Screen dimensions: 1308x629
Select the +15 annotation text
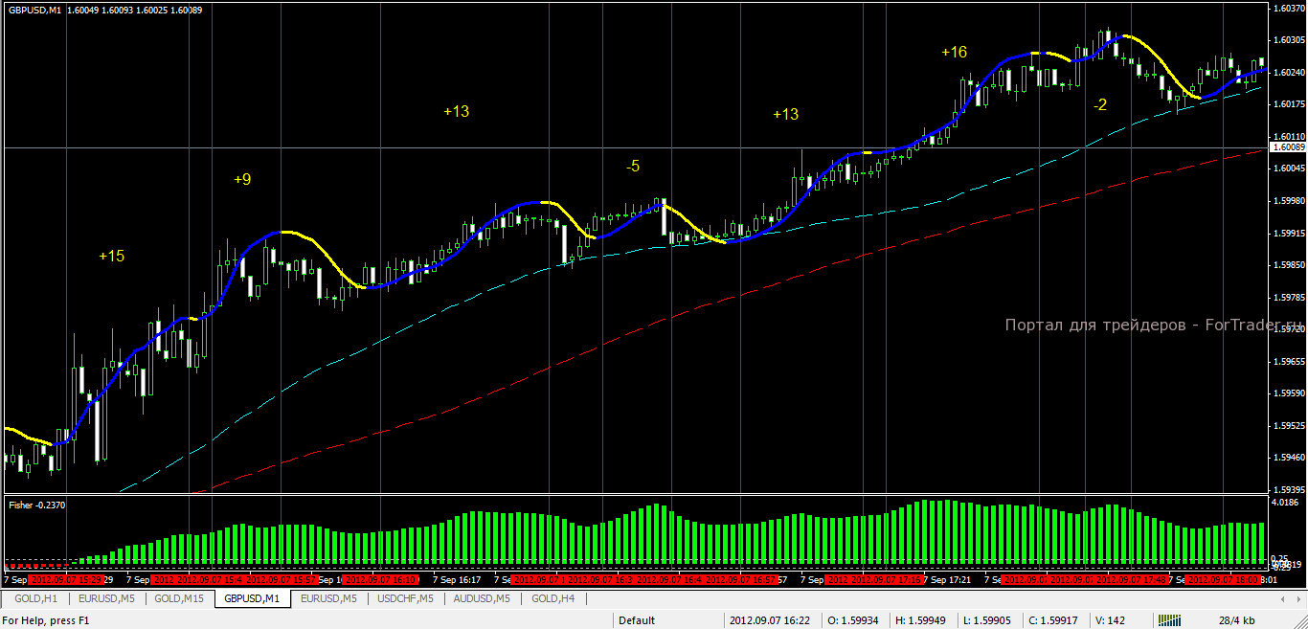[111, 256]
